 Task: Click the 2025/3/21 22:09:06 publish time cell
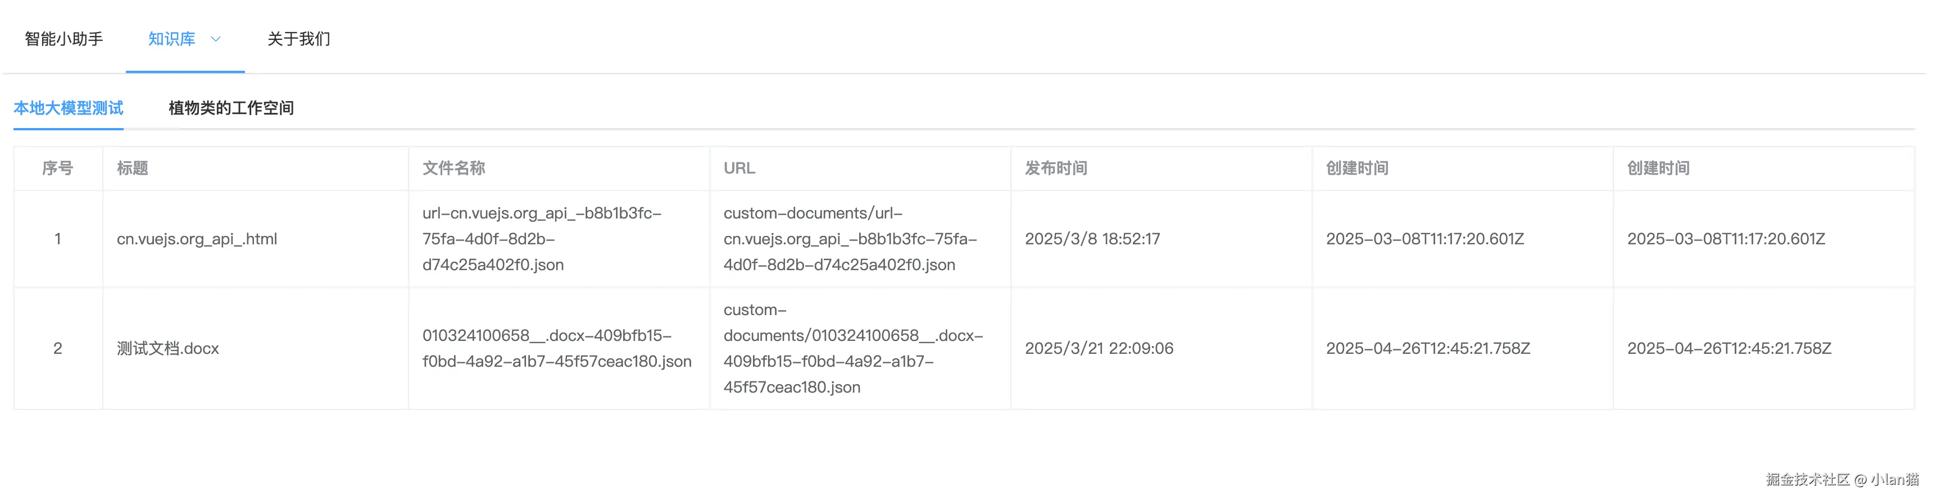[x=1099, y=349]
